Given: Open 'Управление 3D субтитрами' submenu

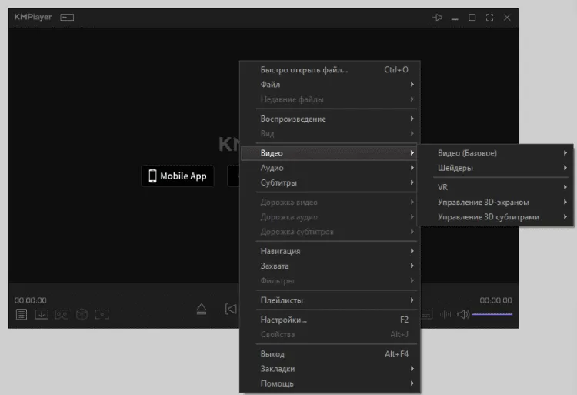Looking at the screenshot, I should point(495,217).
